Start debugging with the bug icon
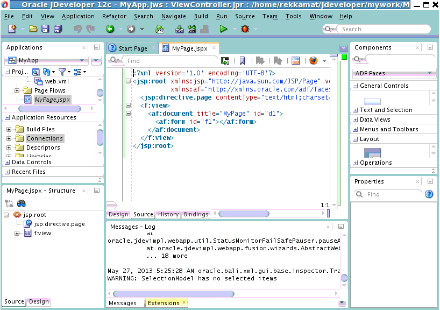This screenshot has width=440, height=310. 245,29
